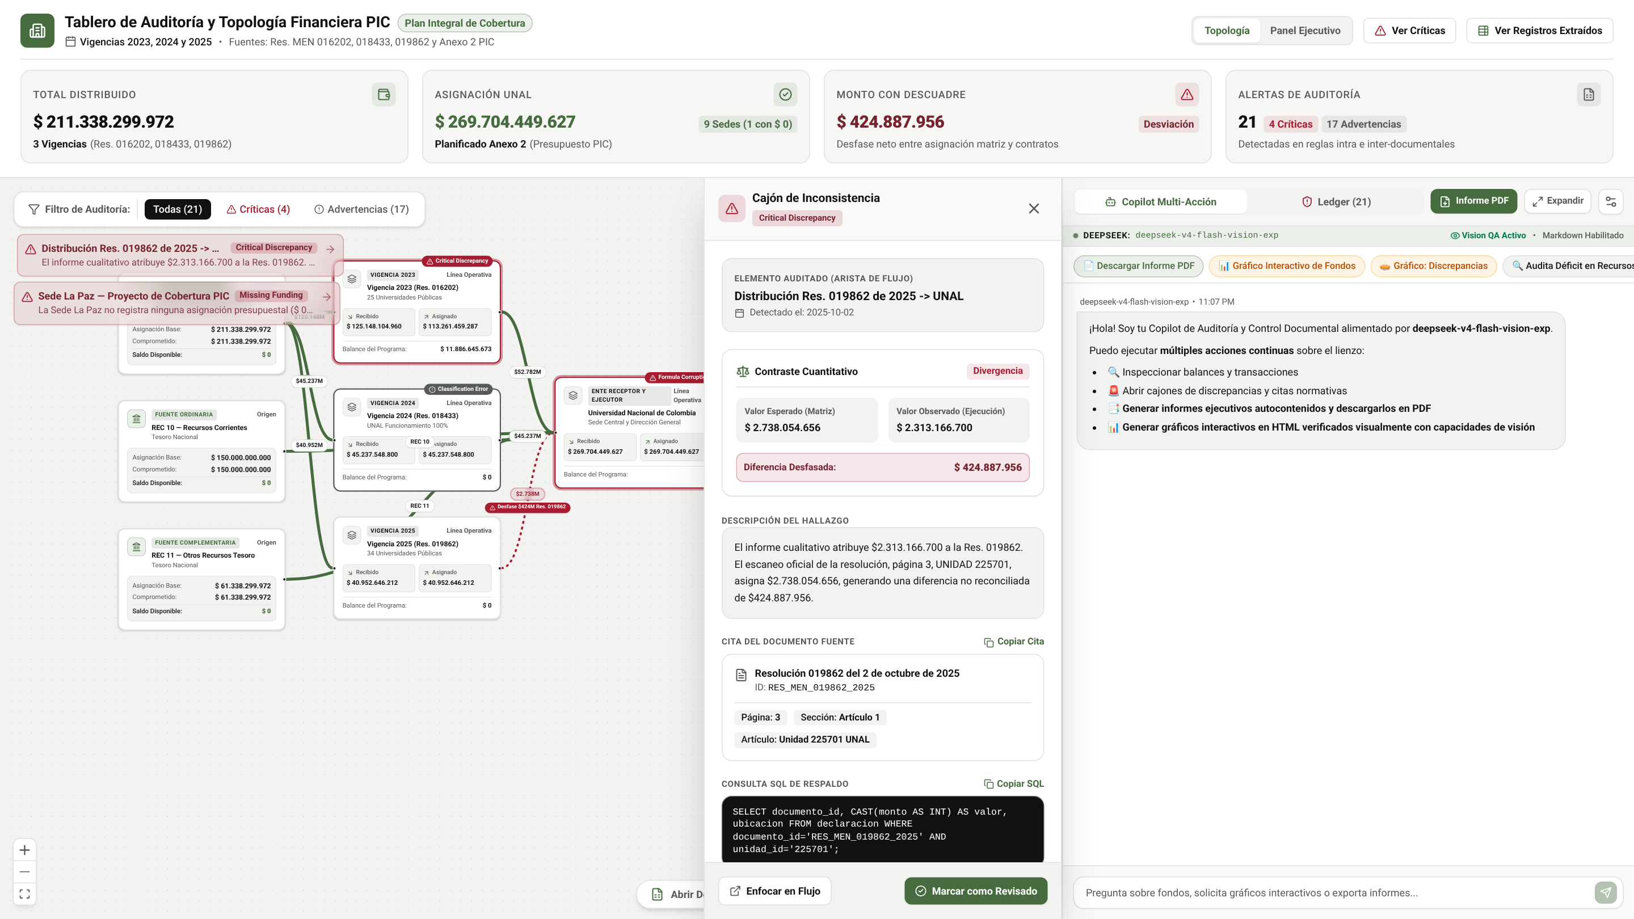
Task: Click bank icon on REC 11 Otros Recursos node
Action: 136,547
